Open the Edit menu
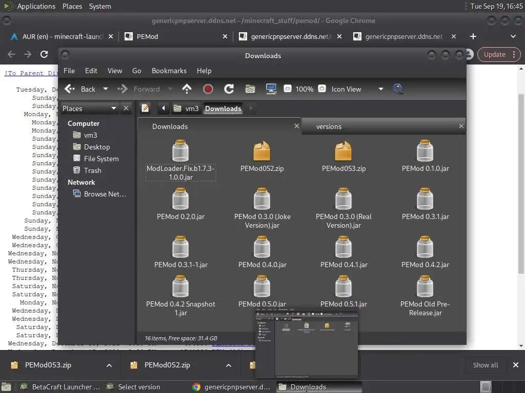The width and height of the screenshot is (525, 393). click(91, 71)
